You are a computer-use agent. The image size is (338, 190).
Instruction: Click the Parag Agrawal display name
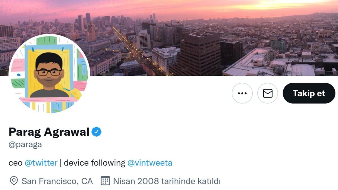(49, 131)
